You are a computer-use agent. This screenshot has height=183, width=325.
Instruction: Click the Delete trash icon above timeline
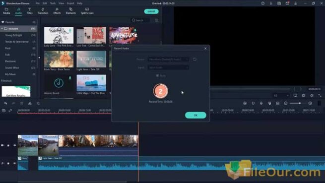22,103
